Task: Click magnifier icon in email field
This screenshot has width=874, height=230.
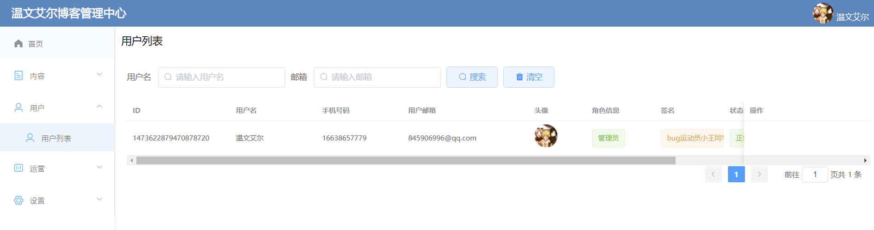Action: coord(324,77)
